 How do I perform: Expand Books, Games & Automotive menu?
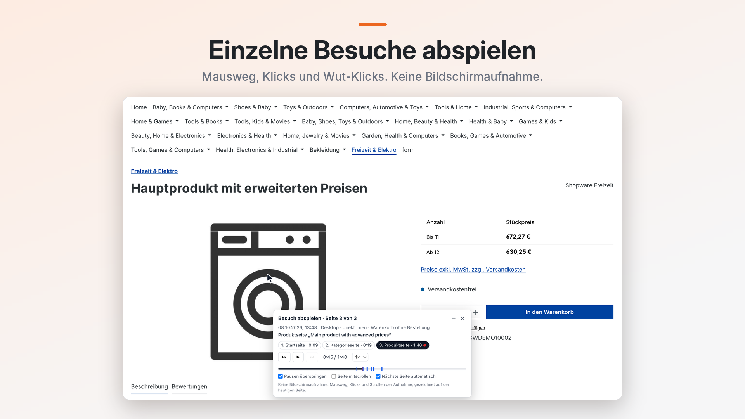[491, 136]
